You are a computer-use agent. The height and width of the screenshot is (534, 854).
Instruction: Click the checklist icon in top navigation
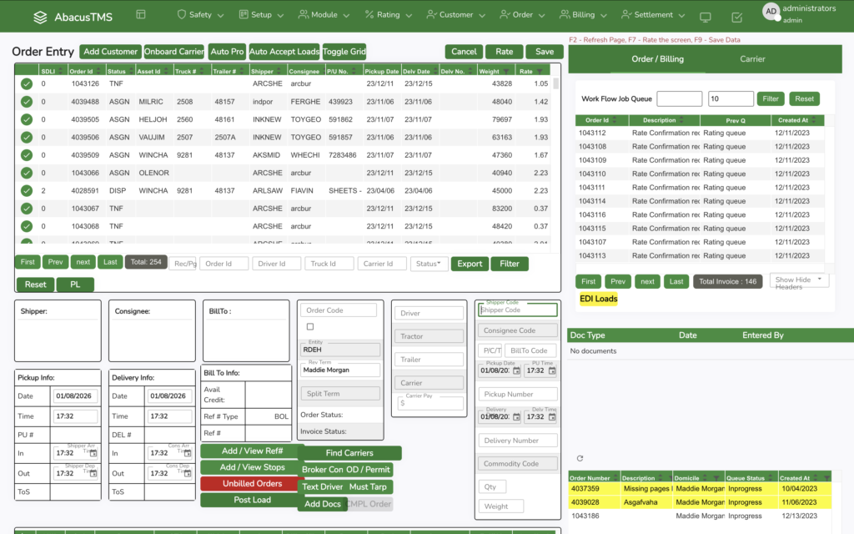pyautogui.click(x=736, y=17)
